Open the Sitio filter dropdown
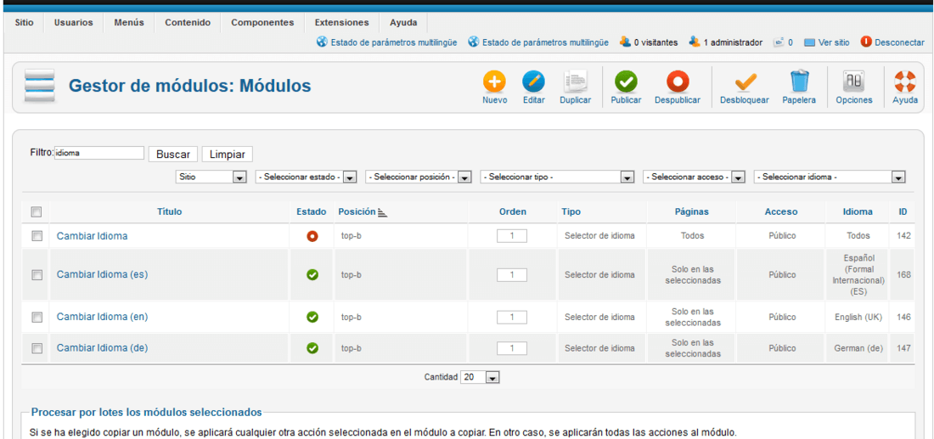Viewport: 934px width, 439px height. click(211, 177)
